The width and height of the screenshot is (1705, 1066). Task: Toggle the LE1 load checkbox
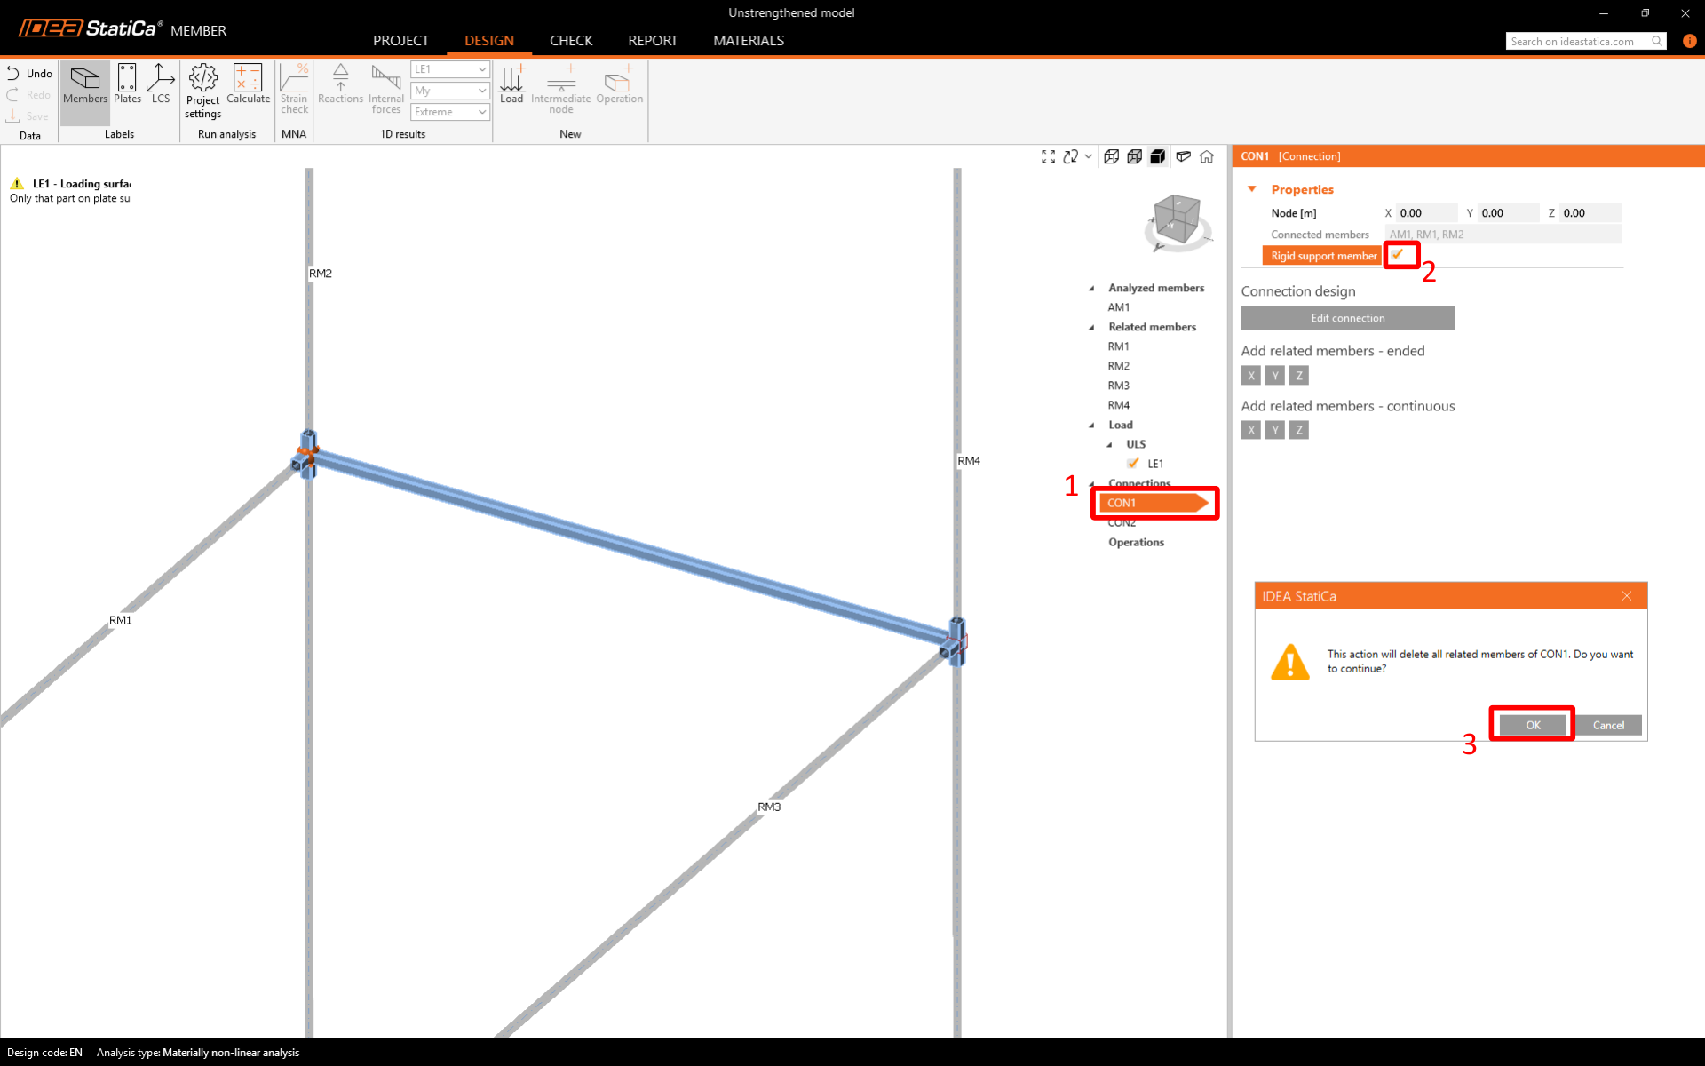pos(1133,464)
